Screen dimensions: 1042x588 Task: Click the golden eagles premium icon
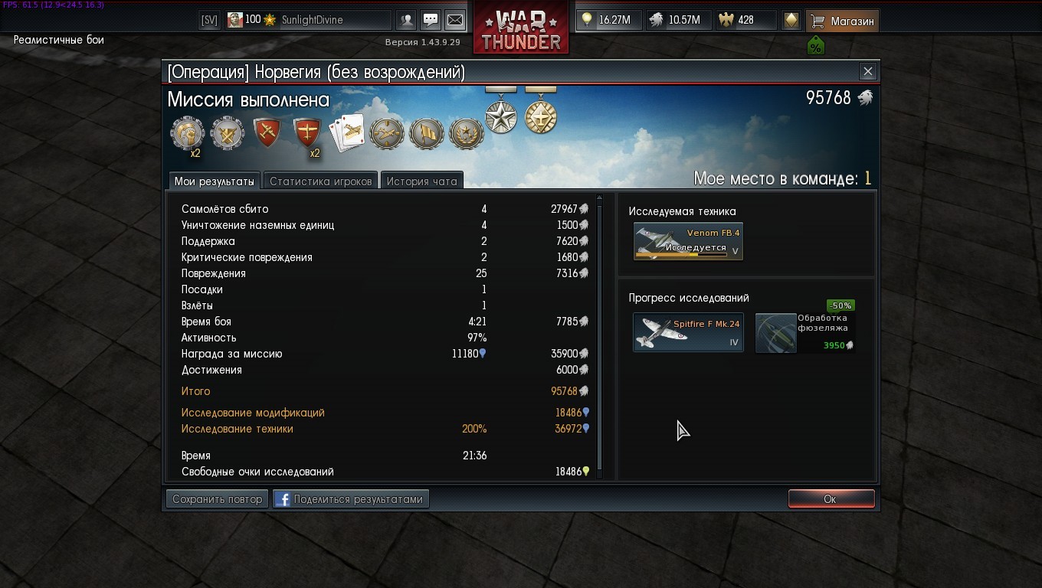791,21
